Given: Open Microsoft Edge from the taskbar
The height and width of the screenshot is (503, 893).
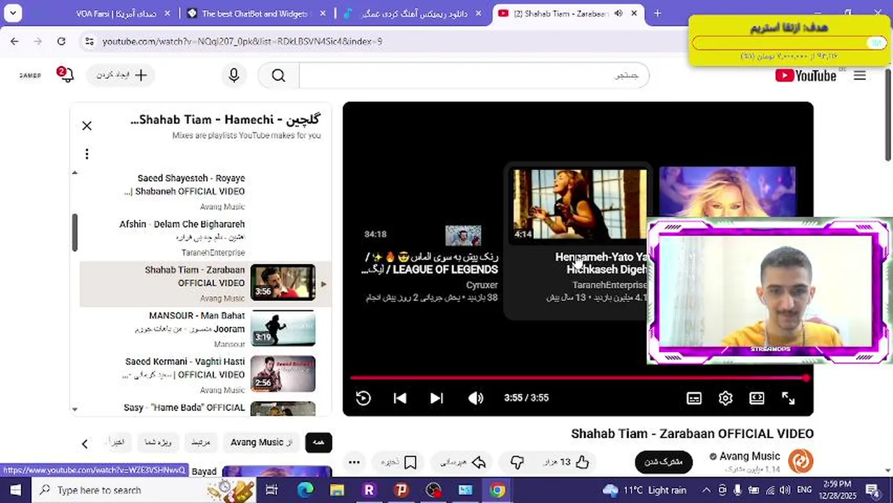Looking at the screenshot, I should tap(305, 490).
